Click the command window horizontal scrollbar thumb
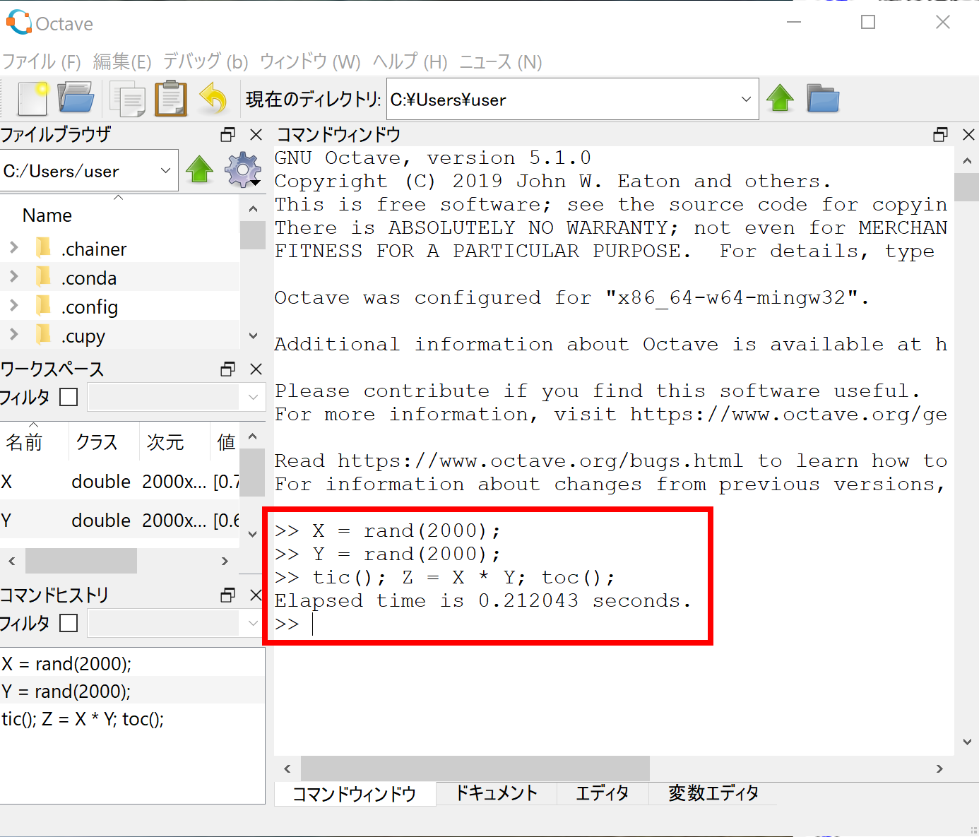The image size is (979, 837). [x=475, y=768]
